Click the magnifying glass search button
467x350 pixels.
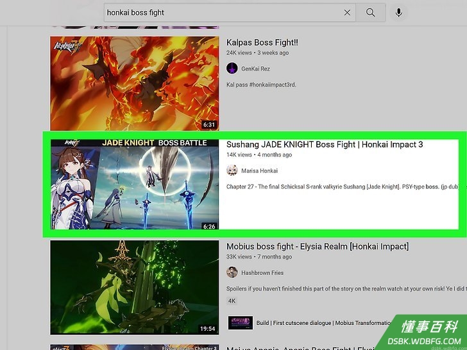point(371,13)
